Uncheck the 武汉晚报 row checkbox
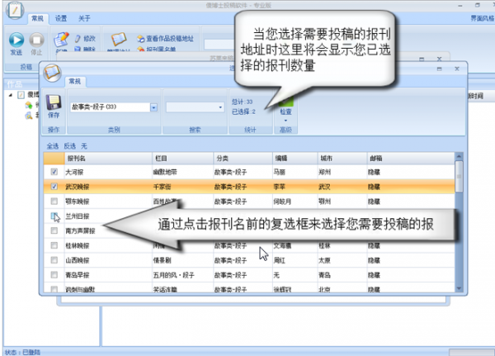495x356 pixels. tap(54, 187)
